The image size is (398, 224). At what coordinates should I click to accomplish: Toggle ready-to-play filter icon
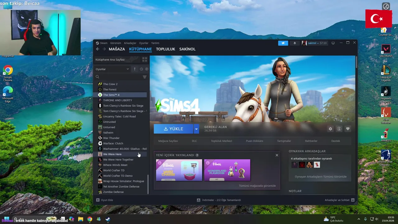147,69
